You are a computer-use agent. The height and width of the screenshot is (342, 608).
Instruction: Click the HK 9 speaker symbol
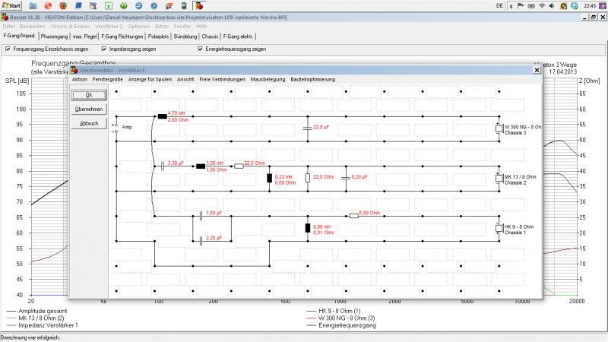(499, 227)
